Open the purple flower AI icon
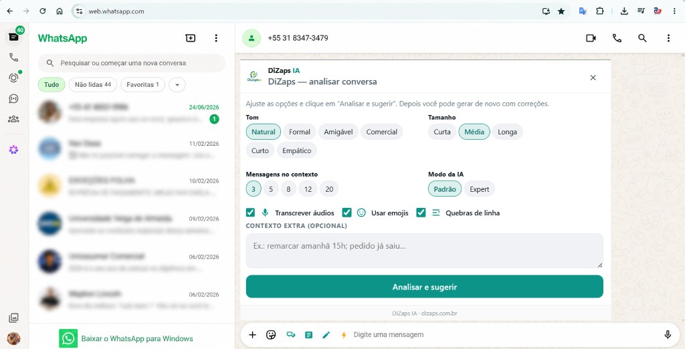The height and width of the screenshot is (349, 685). click(x=13, y=150)
